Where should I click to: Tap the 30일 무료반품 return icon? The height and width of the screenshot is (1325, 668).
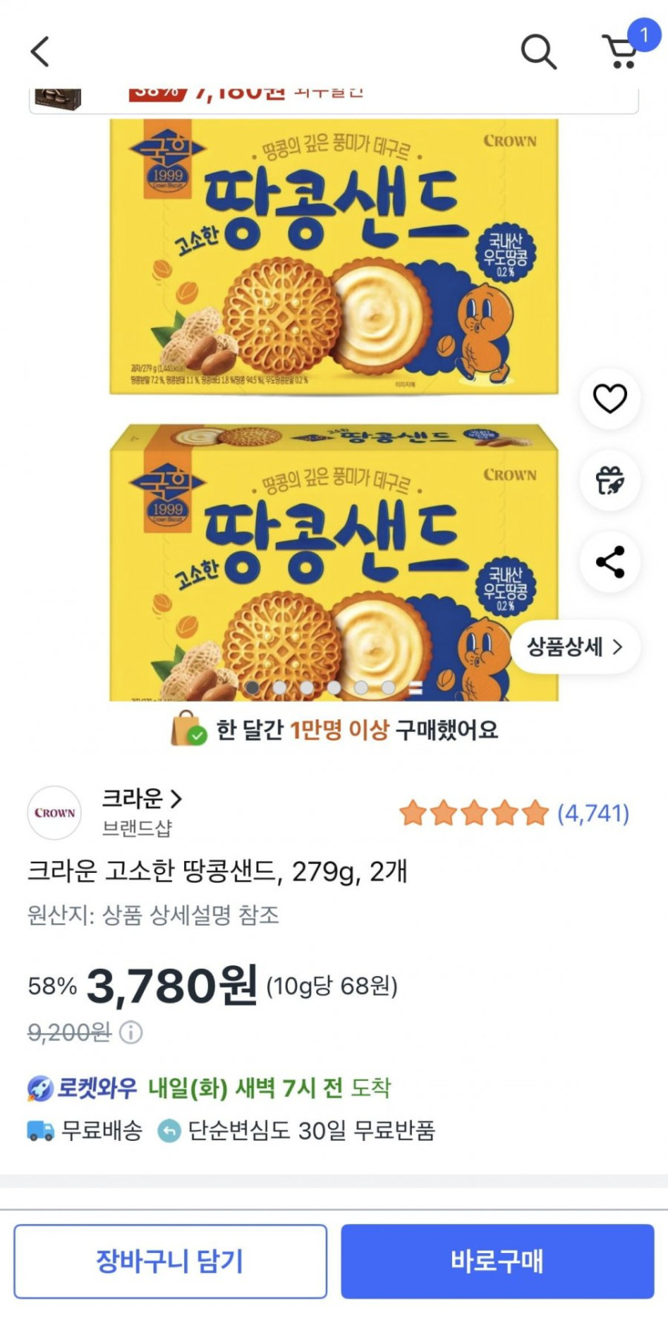pyautogui.click(x=169, y=1131)
